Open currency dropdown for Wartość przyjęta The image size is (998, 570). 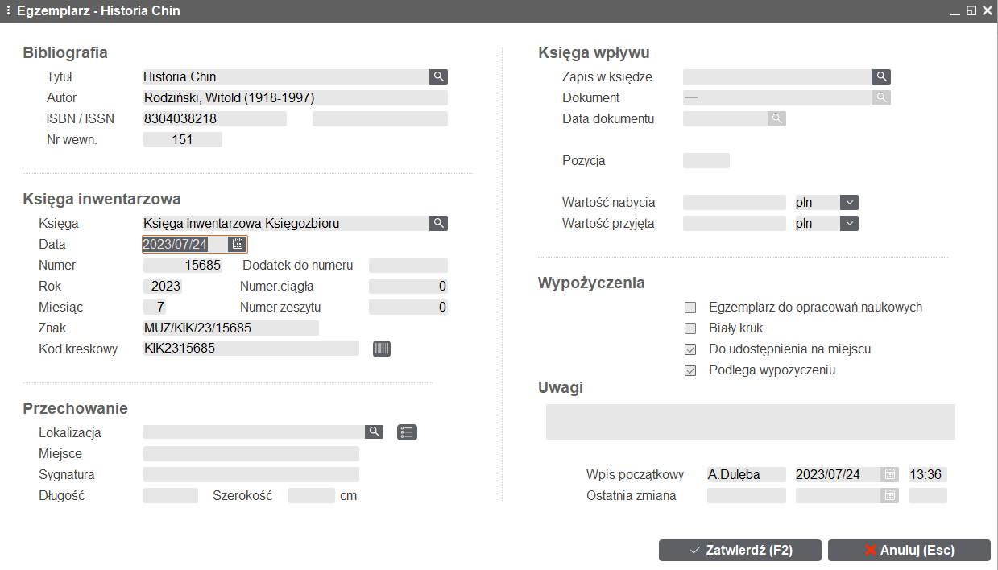(x=849, y=223)
